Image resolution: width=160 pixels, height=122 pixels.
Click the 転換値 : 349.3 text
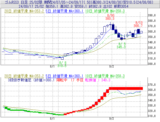click(x=98, y=80)
